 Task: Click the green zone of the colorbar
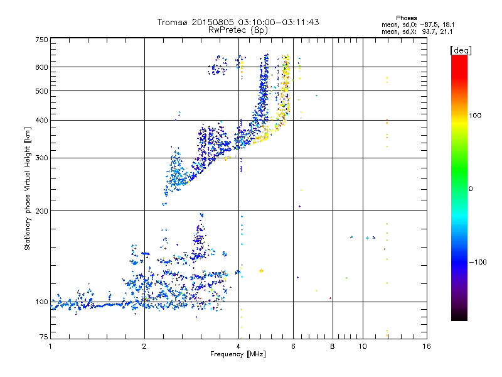459,180
